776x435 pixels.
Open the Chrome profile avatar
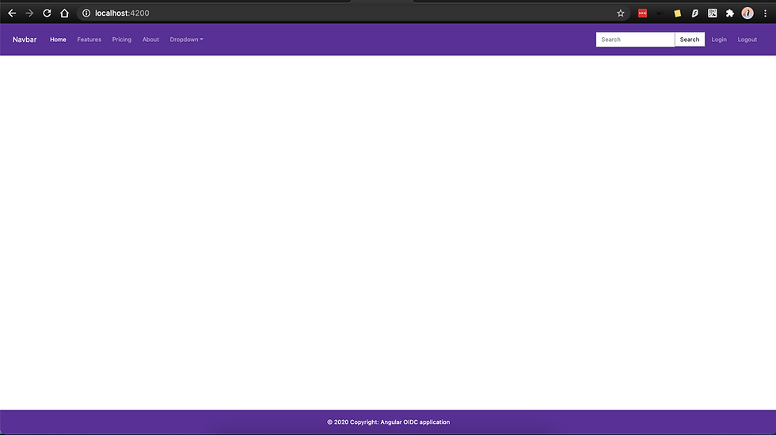[x=747, y=13]
